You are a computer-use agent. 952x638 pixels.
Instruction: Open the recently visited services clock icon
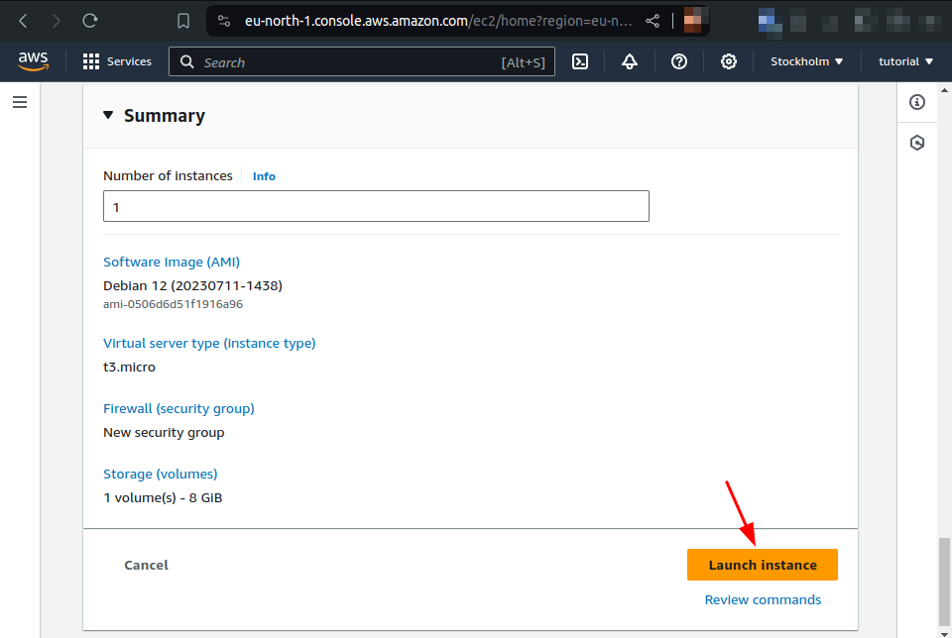point(917,142)
